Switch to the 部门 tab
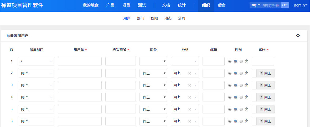 141,18
